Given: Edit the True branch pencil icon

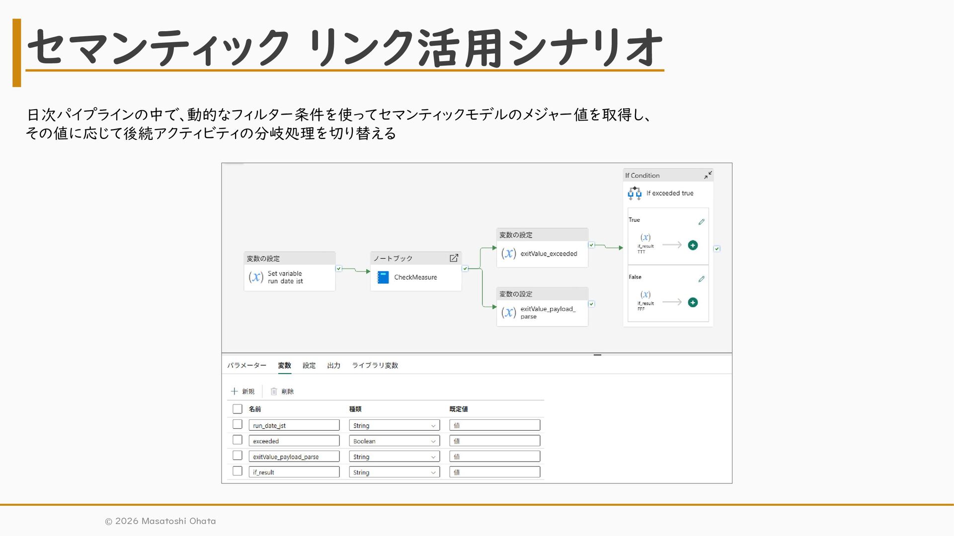Looking at the screenshot, I should pos(701,222).
